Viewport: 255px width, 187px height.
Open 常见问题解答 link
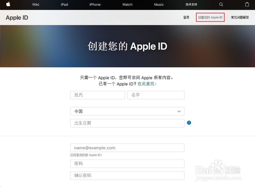[x=240, y=17]
